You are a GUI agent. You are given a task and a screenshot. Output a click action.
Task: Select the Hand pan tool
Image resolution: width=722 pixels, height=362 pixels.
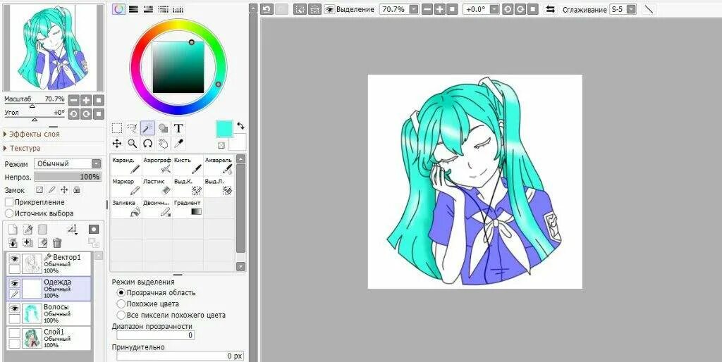[163, 144]
